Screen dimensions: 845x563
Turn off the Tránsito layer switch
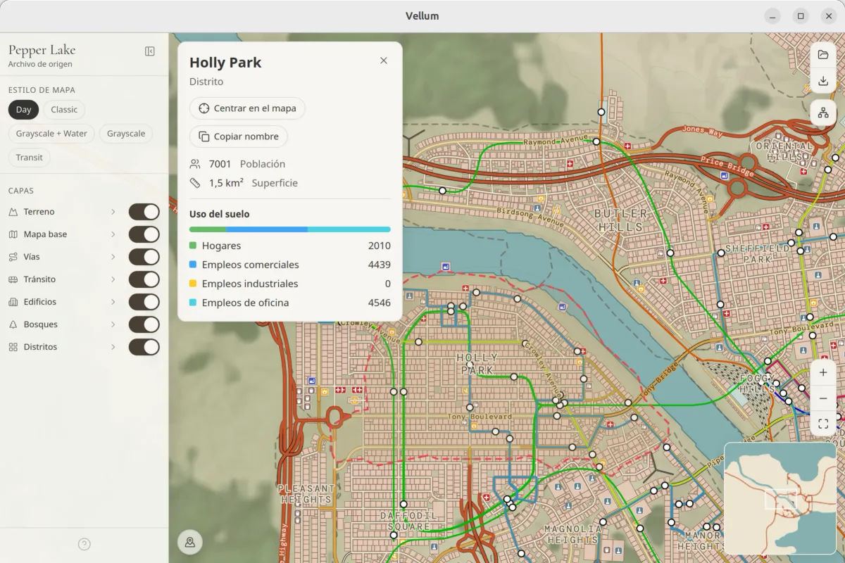[144, 279]
